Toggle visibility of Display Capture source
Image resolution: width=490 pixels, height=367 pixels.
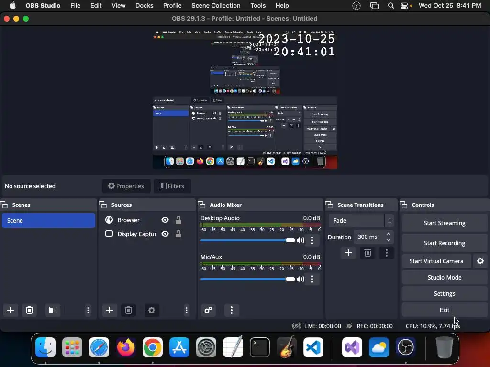point(165,234)
